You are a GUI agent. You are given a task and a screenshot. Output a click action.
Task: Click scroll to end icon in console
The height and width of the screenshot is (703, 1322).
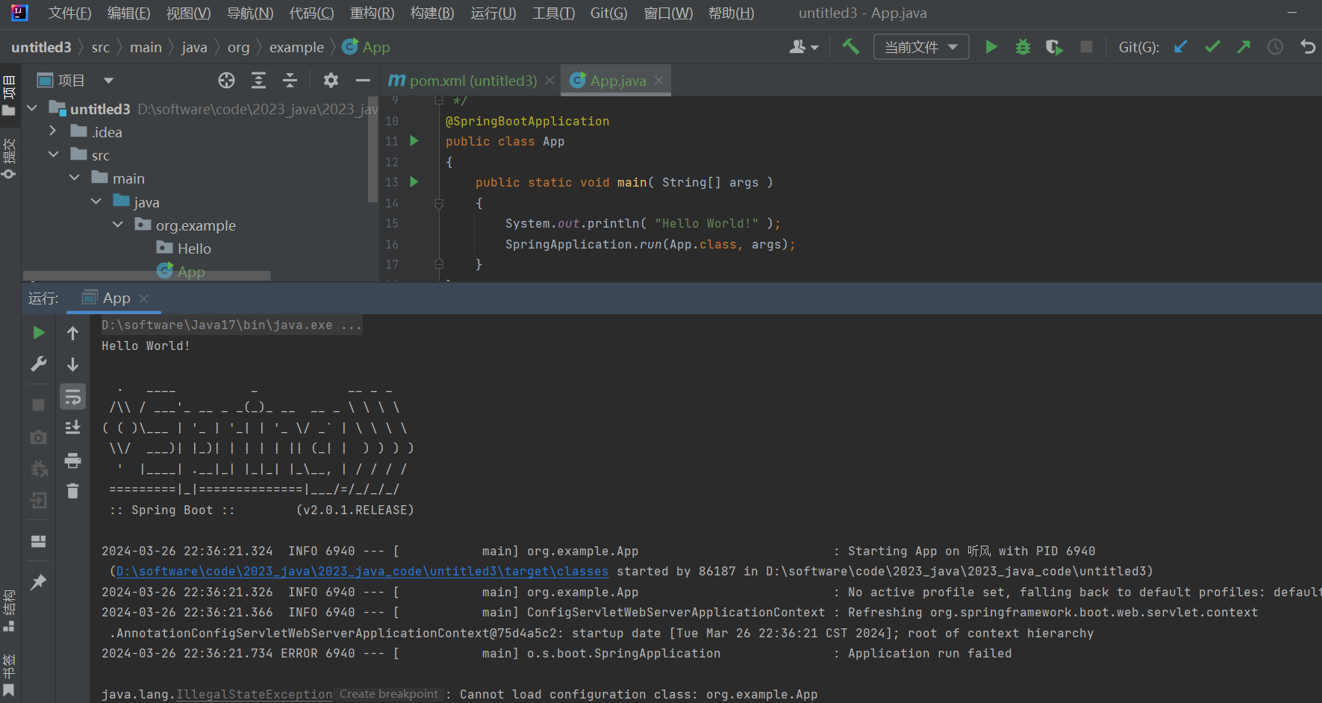(x=72, y=428)
